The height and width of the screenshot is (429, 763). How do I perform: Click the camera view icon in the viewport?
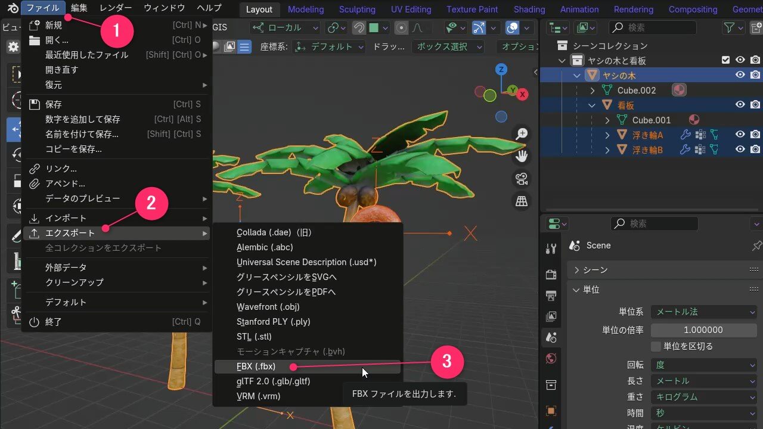521,179
